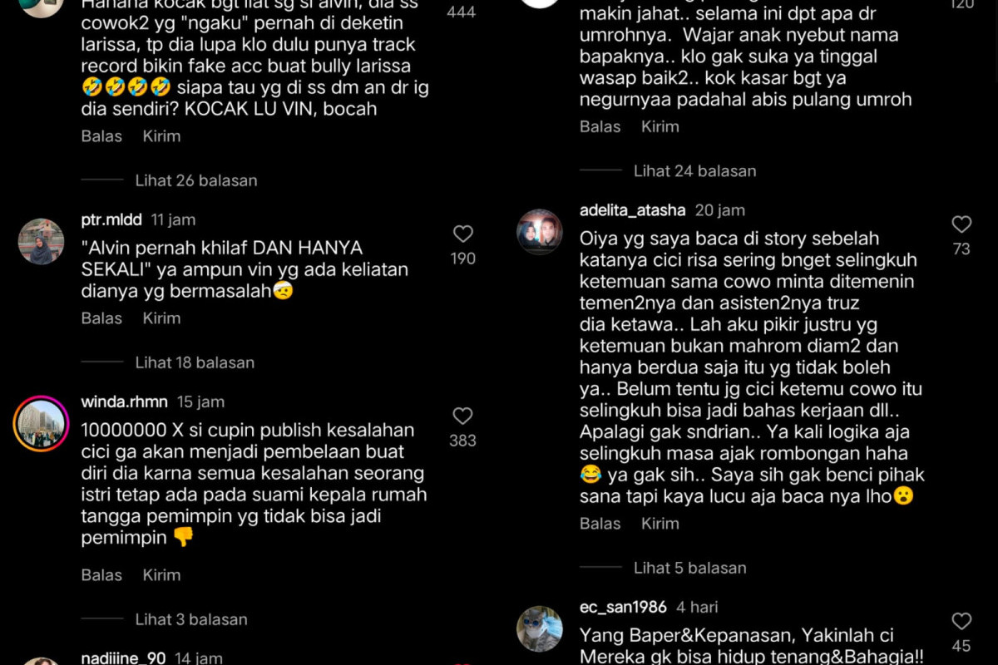Viewport: 998px width, 665px height.
Task: Open username link adelita_atasha
Action: [x=632, y=210]
